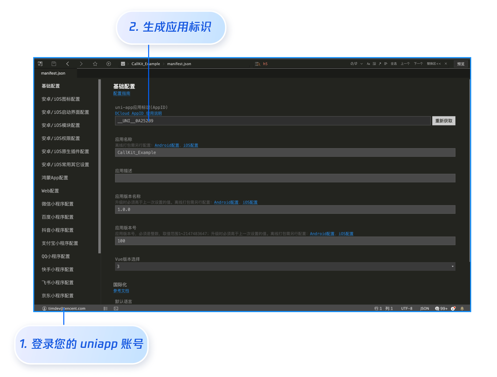Viewport: 497px width, 377px height.
Task: Click the new file icon in toolbar
Action: click(x=40, y=64)
